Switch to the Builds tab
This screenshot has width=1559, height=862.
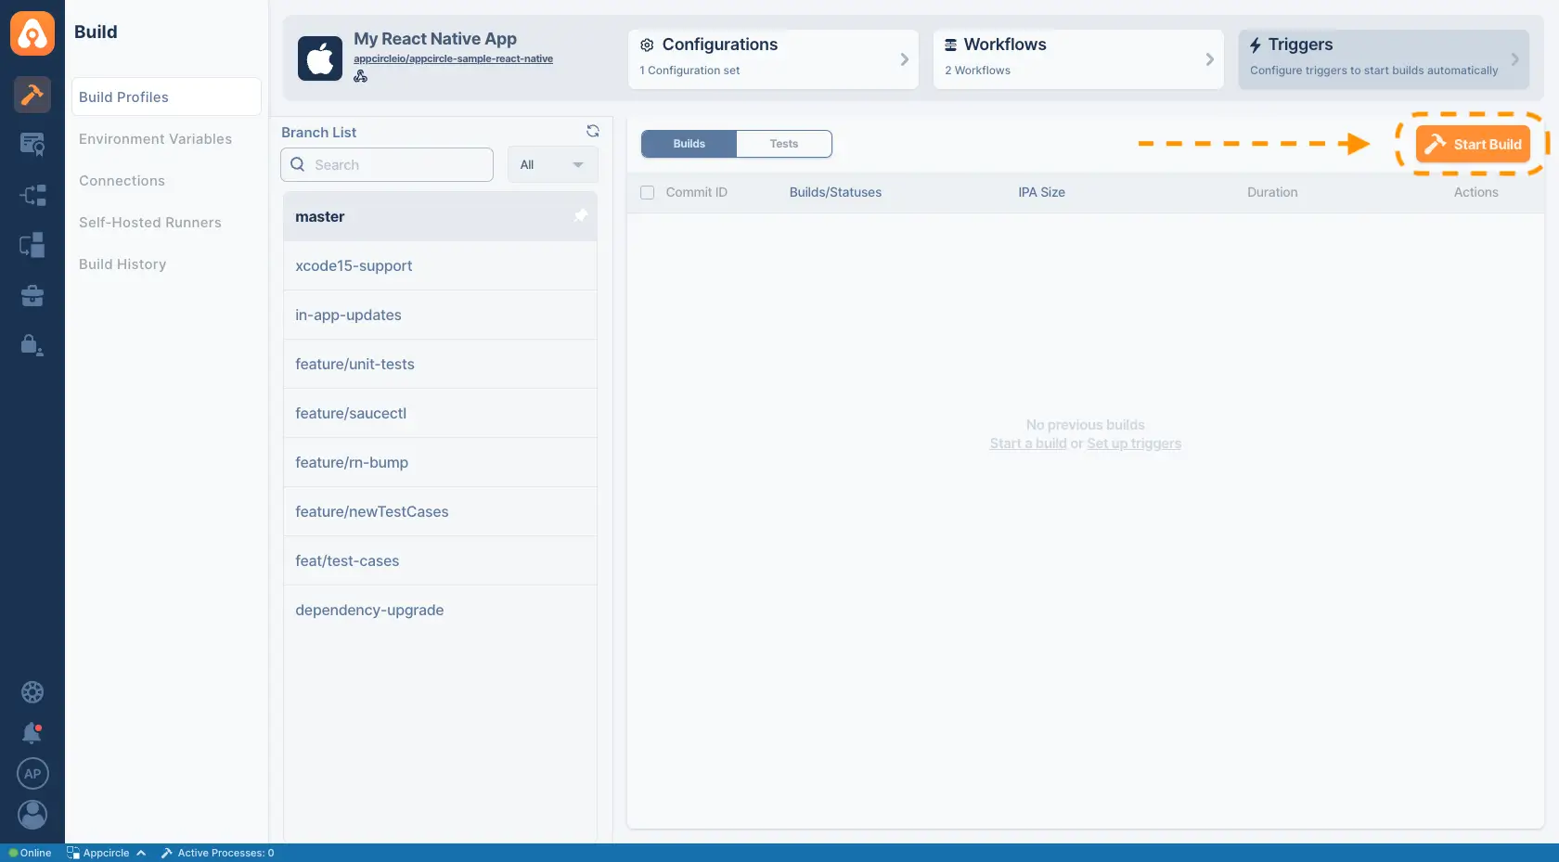[689, 144]
